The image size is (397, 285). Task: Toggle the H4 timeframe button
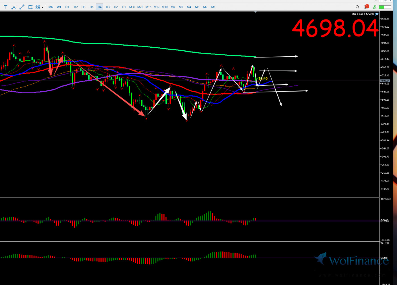tap(100, 7)
